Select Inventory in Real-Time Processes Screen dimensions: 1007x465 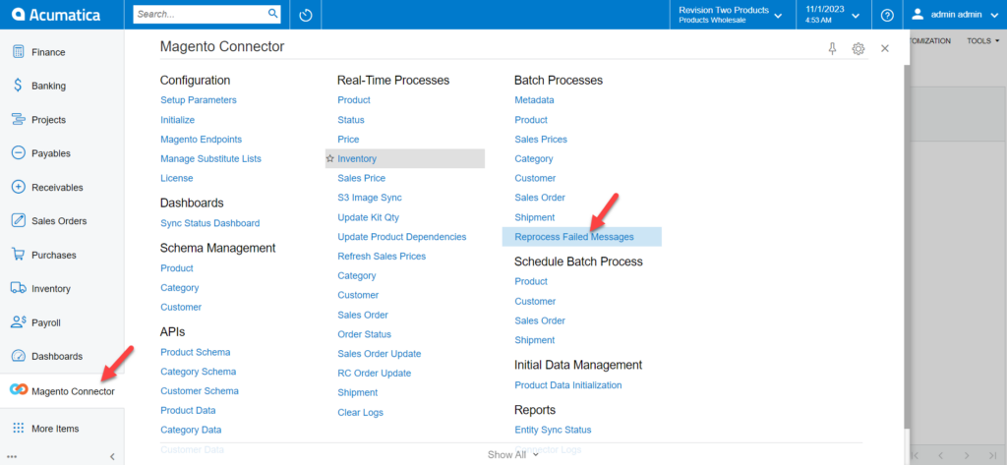point(357,158)
